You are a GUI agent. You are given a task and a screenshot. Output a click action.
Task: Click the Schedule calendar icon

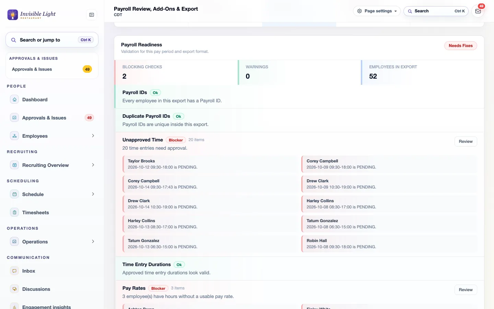click(x=14, y=194)
